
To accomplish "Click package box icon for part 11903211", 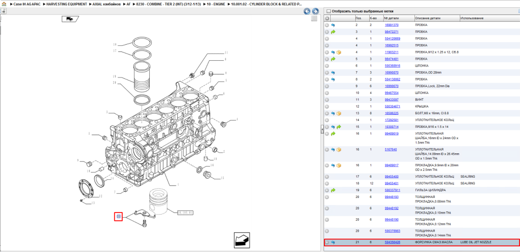I will coord(339,52).
